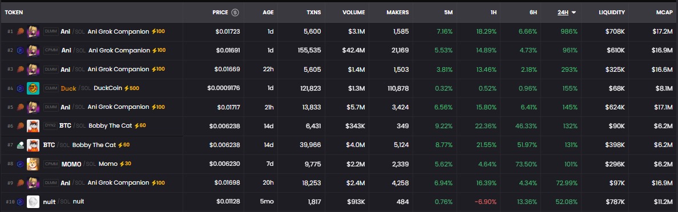
Task: Sort by the VOLUME column header
Action: pyautogui.click(x=354, y=13)
